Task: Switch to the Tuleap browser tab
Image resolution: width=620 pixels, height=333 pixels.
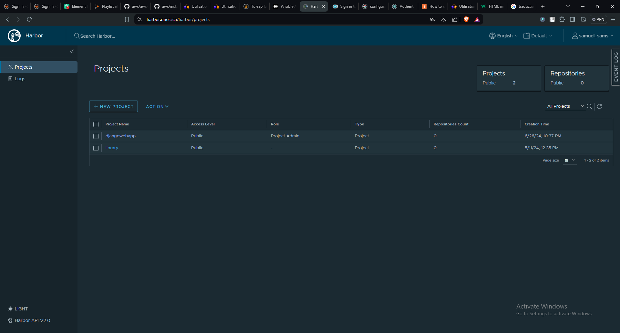Action: [255, 6]
